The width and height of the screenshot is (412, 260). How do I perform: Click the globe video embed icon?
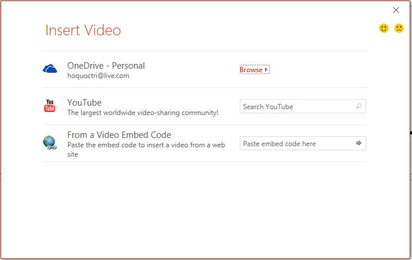(x=50, y=143)
